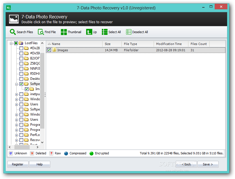235x179 pixels.
Task: Open the Find File tool
Action: pos(47,32)
